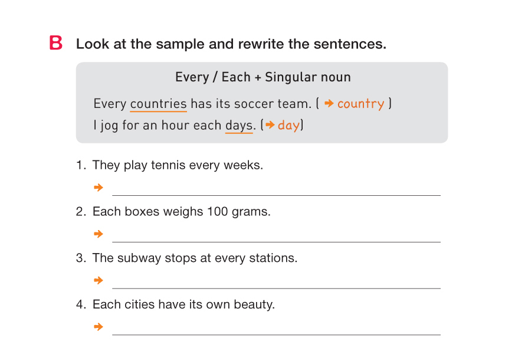Click the orange correction word 'country'
The width and height of the screenshot is (515, 361).
click(x=360, y=104)
